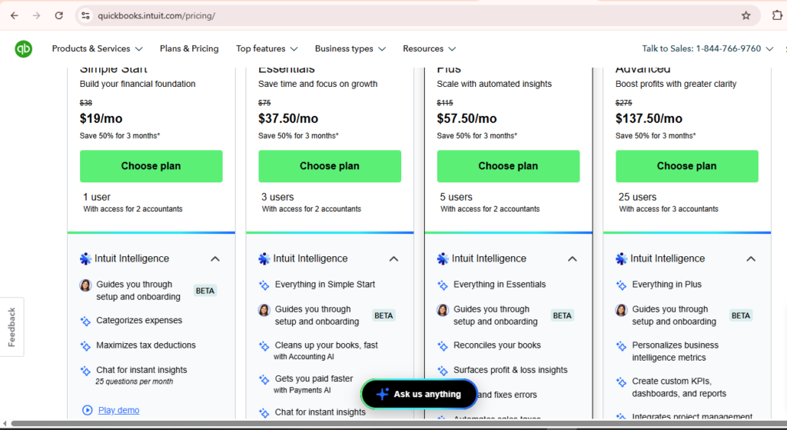Click sparkle icon beside Categorizes expenses
Image resolution: width=787 pixels, height=430 pixels.
click(x=85, y=321)
